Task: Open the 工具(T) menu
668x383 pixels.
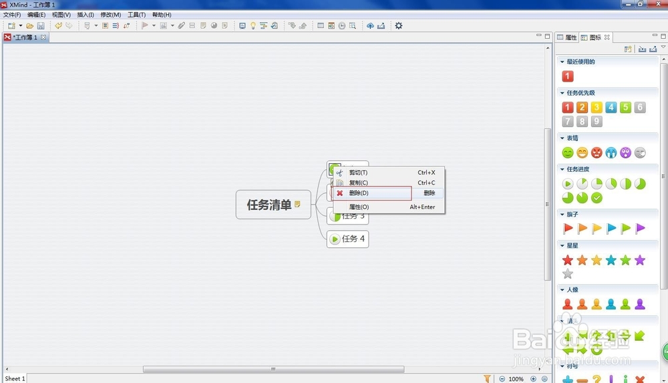Action: point(136,15)
